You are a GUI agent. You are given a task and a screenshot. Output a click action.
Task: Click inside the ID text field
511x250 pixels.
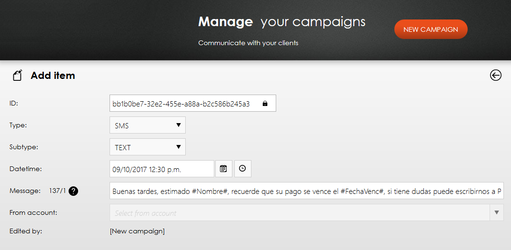pyautogui.click(x=192, y=104)
